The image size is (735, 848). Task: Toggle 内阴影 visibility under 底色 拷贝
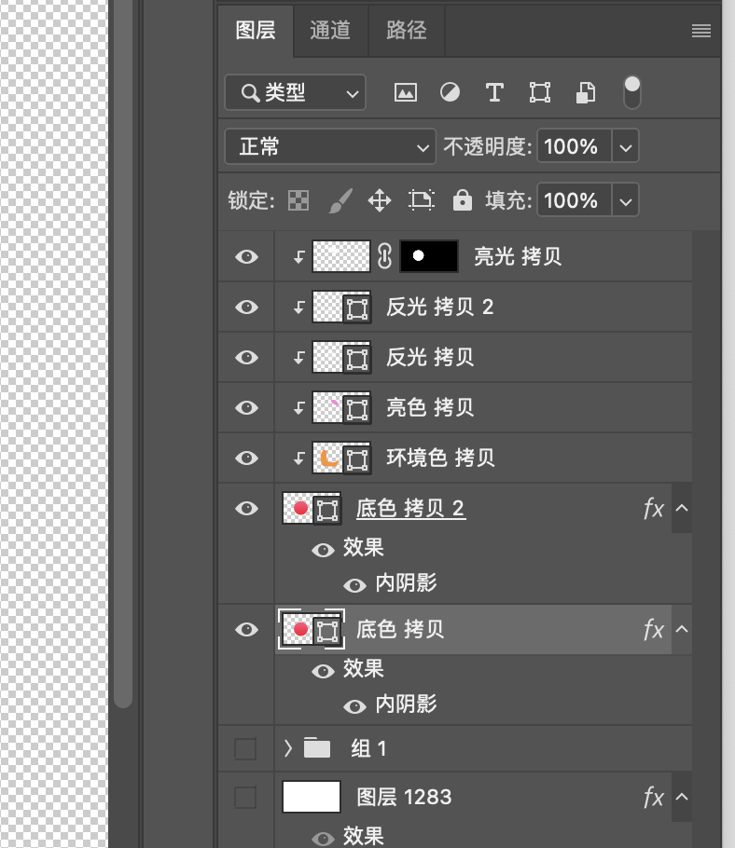[355, 707]
